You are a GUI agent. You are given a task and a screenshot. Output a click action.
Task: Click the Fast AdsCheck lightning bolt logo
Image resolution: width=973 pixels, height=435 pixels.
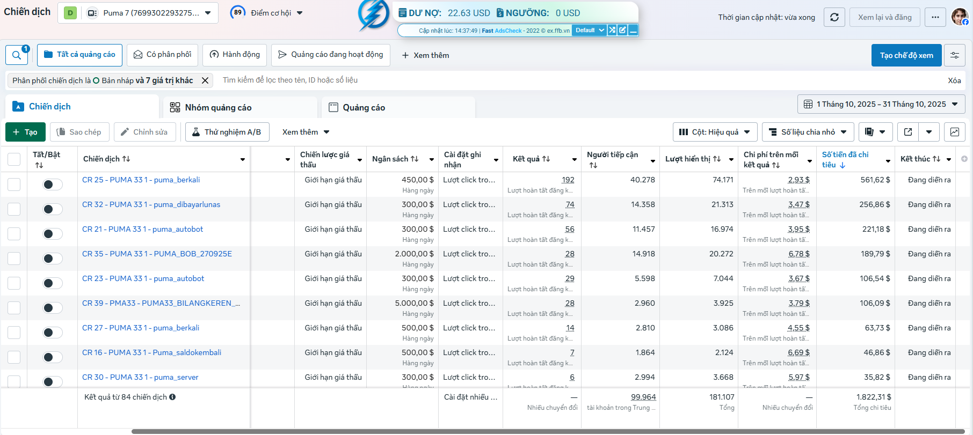click(x=373, y=14)
